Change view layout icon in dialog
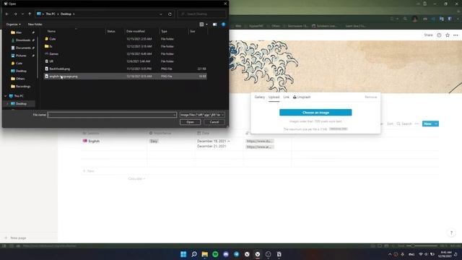Screen dimensions: 462x260 pos(201,24)
